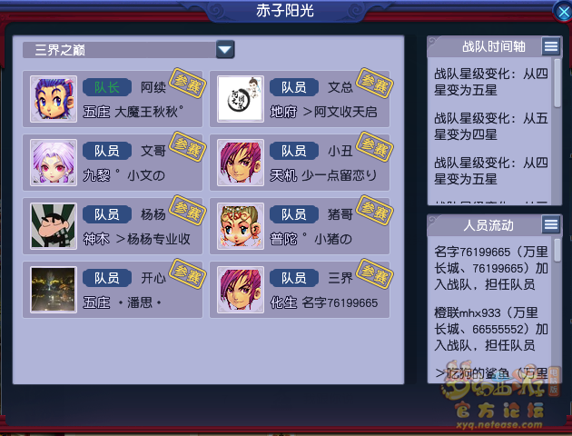
Task: Click 文总's ink-style avatar
Action: point(241,99)
